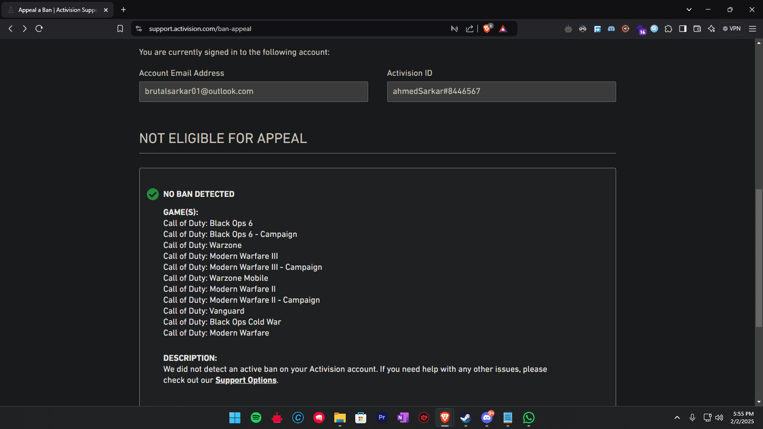Open the Brave hamburger main menu
Image resolution: width=763 pixels, height=429 pixels.
point(753,29)
